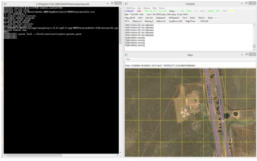Screen dimensions: 257x161
Task: Click the Radio status text
Action: (x=173, y=11)
